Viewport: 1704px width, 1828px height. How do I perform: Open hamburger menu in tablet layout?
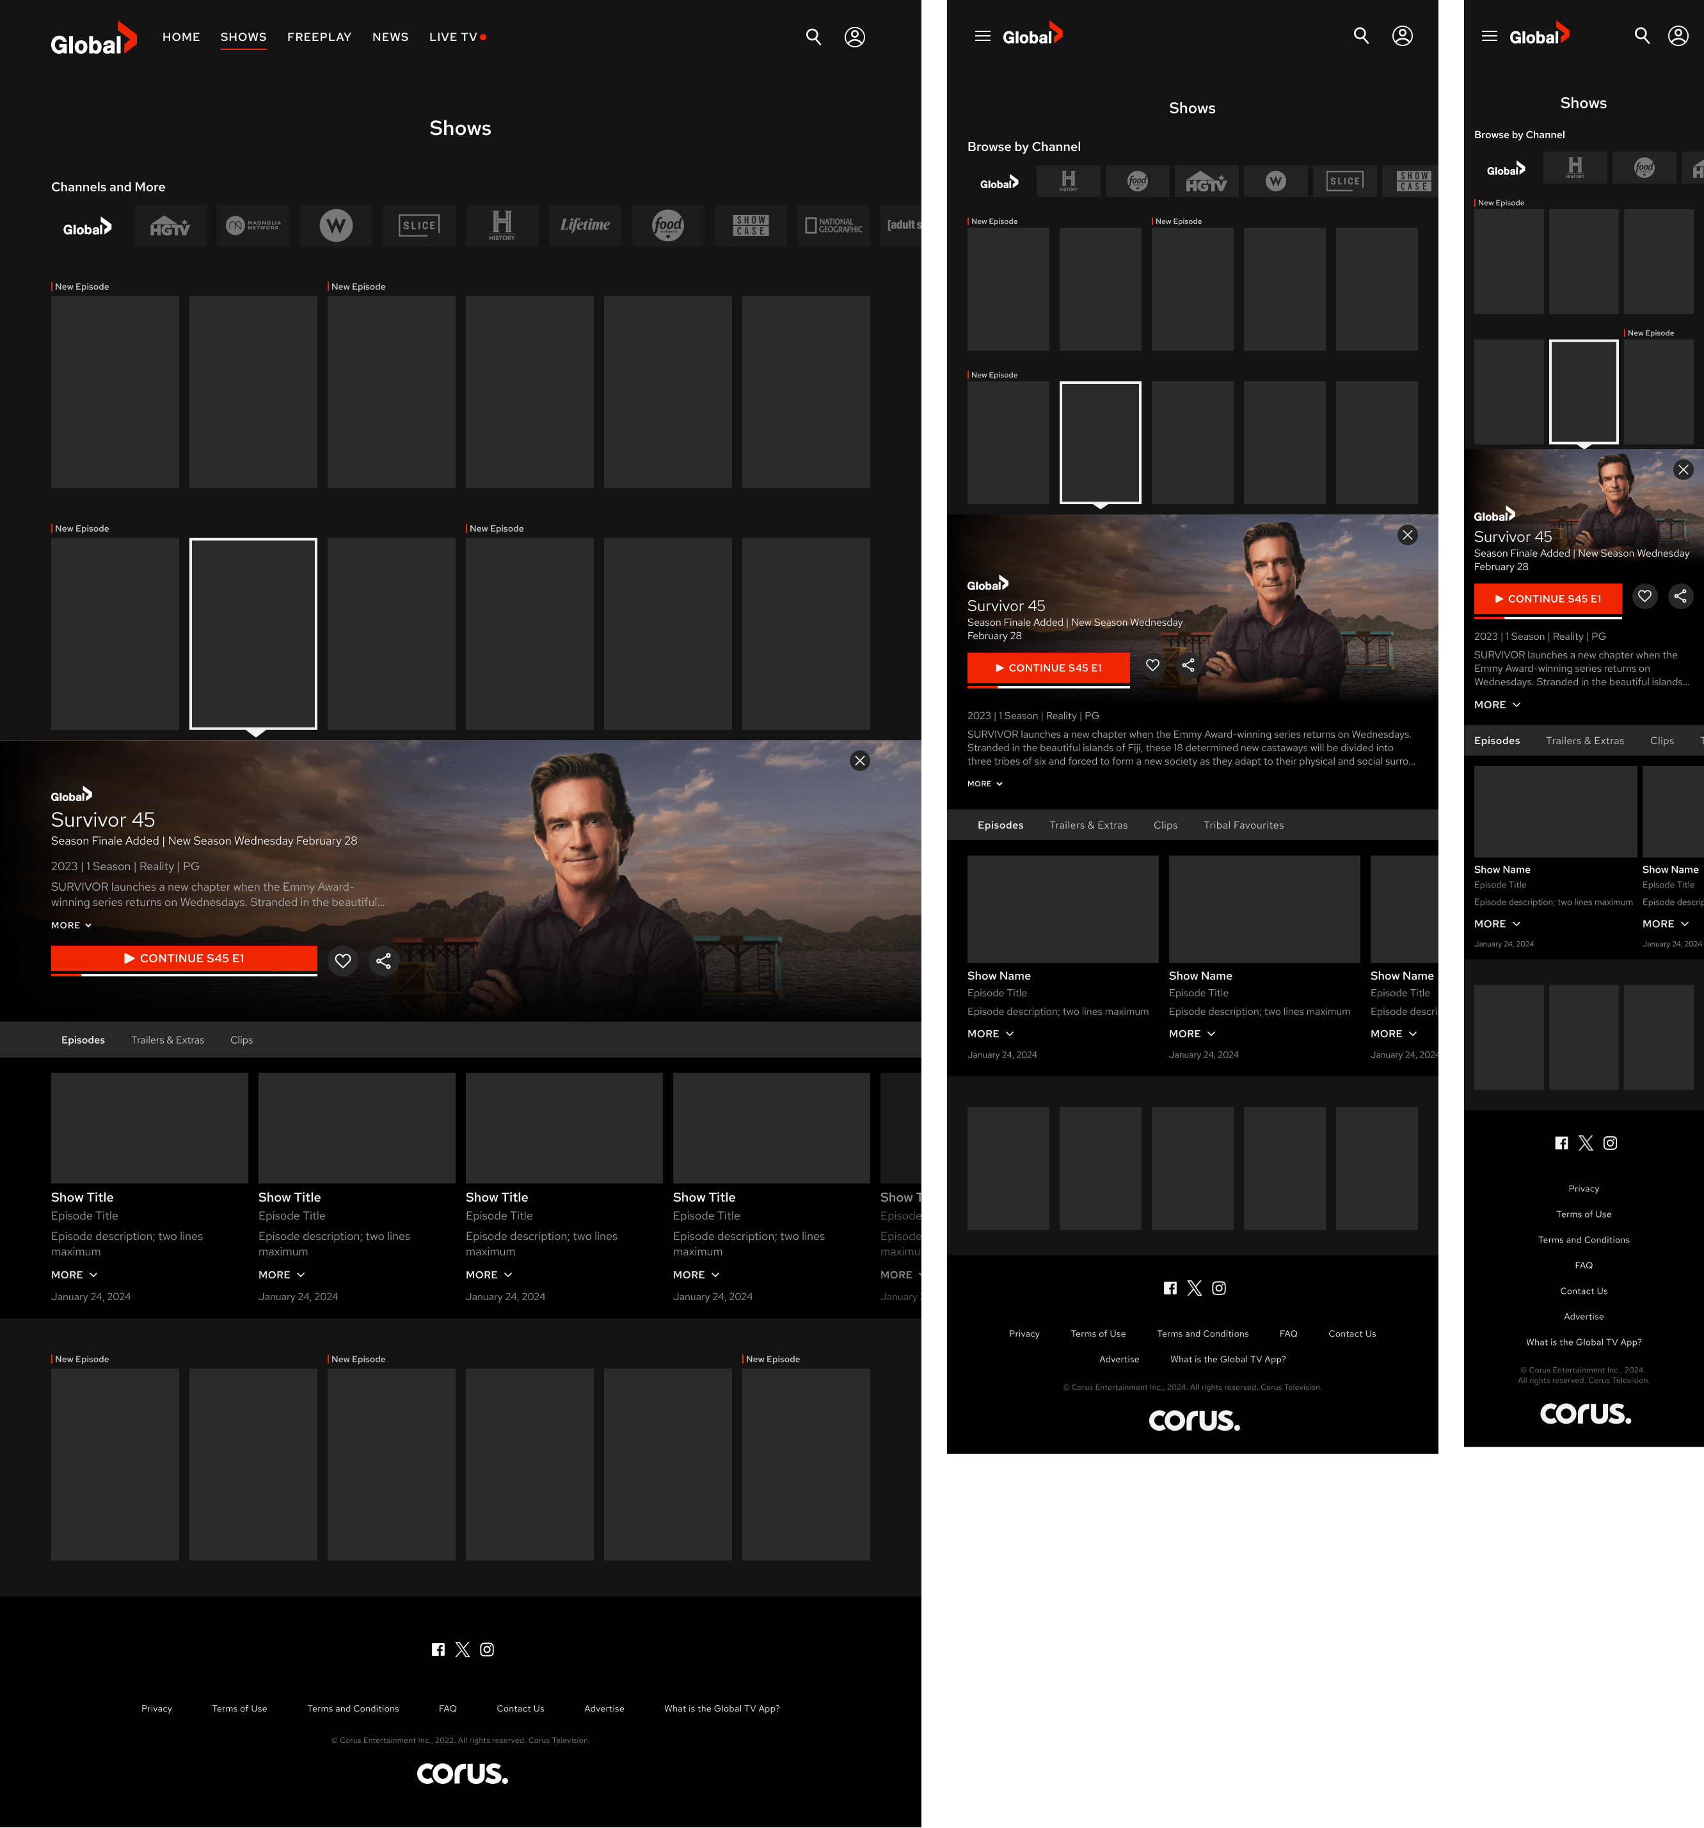point(982,36)
